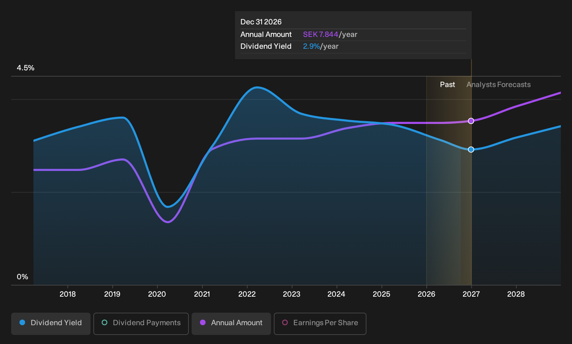Click the SEK 7.844/year value in tooltip

[330, 34]
